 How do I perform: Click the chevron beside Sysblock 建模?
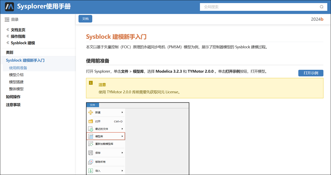[x=8, y=43]
